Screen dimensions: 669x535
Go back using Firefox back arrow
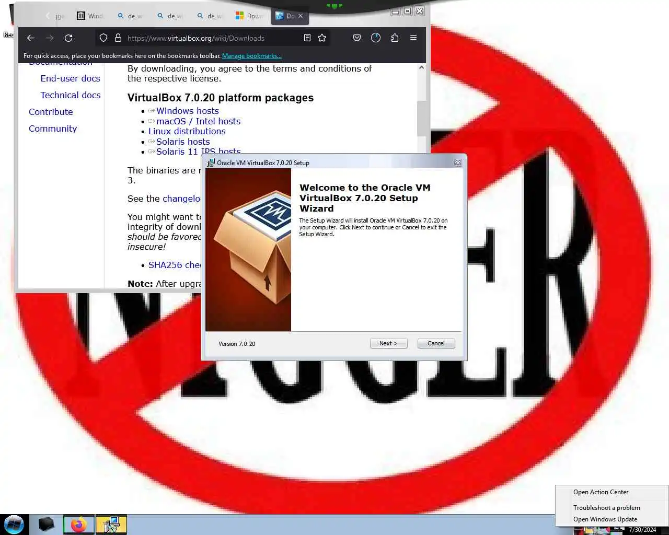point(31,38)
